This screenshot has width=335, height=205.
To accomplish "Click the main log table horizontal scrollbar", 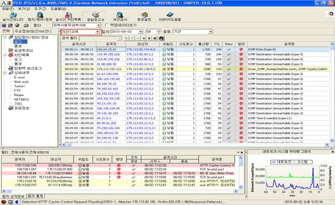I will pyautogui.click(x=196, y=145).
